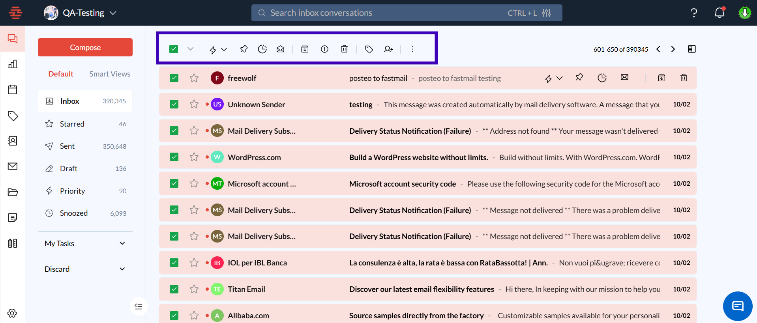The image size is (757, 323).
Task: Click the pin icon in bulk toolbar
Action: click(x=244, y=49)
